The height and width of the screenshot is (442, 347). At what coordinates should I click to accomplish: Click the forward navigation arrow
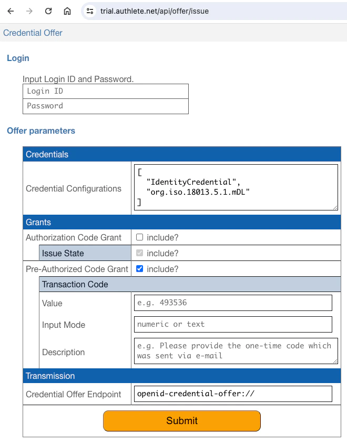[29, 10]
